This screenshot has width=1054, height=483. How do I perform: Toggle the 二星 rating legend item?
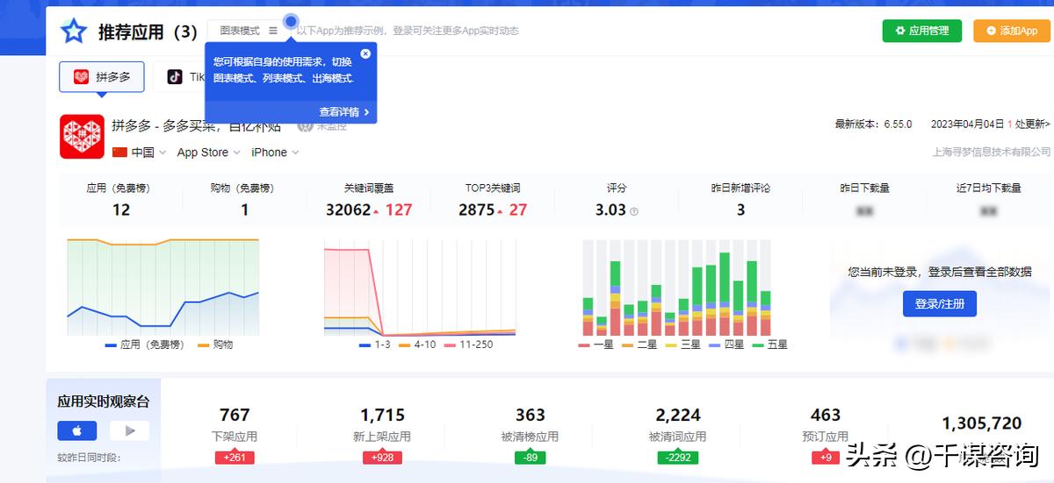coord(639,345)
